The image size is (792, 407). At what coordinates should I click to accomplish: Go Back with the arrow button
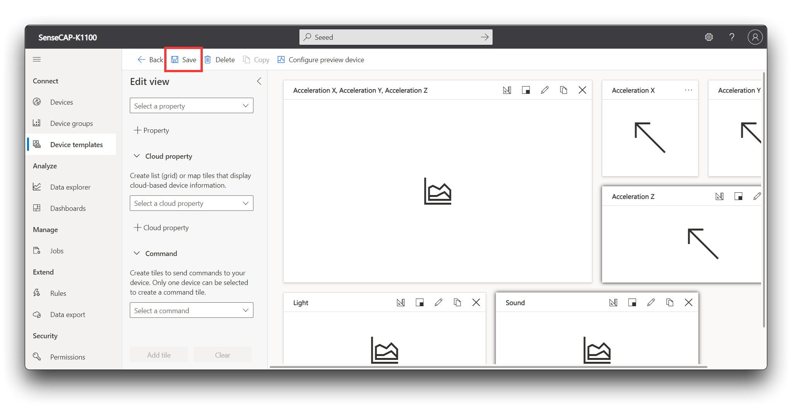150,59
